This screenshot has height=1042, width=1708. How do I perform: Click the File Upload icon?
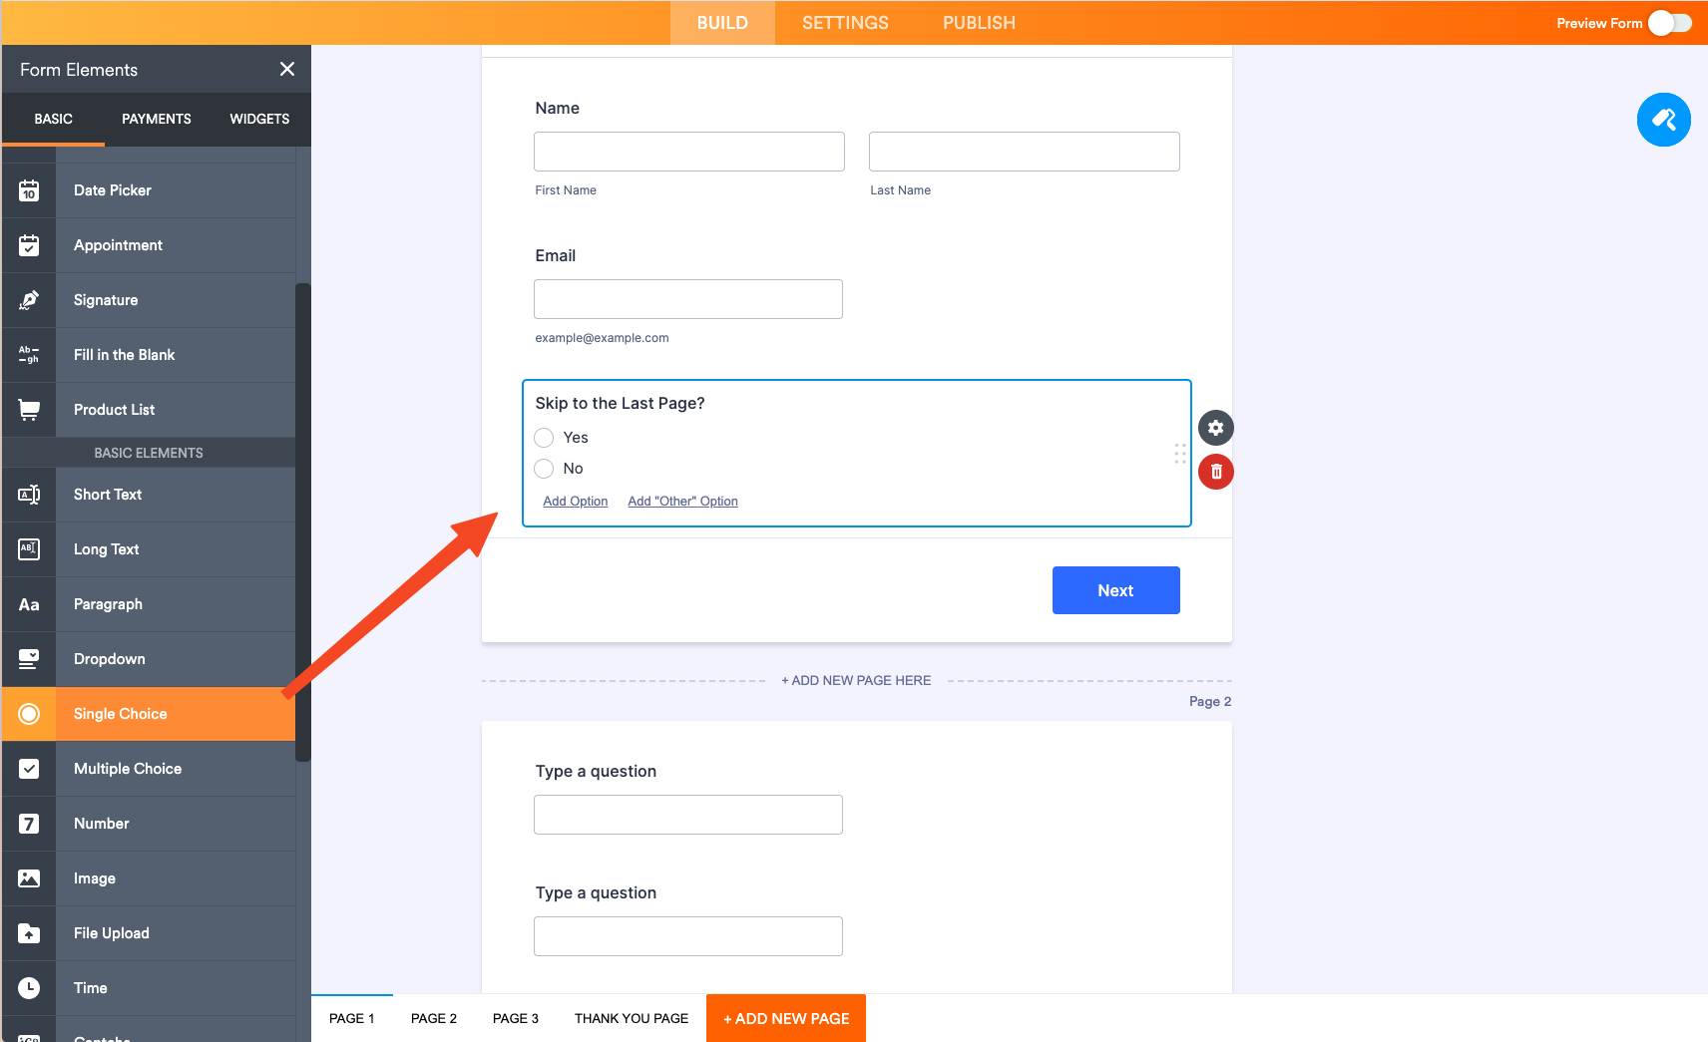click(x=29, y=933)
